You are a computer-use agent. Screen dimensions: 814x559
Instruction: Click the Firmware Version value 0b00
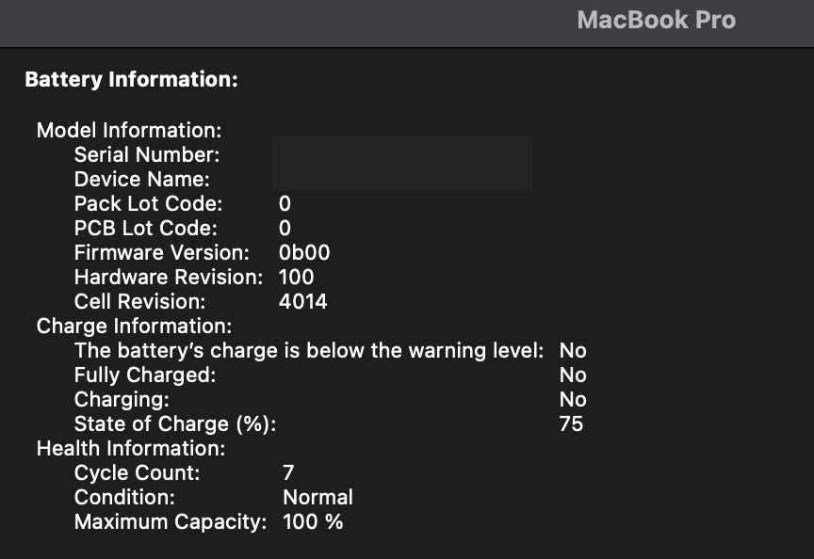(304, 252)
